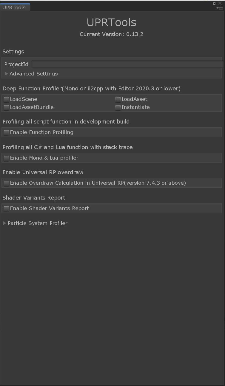
Task: Check the LoadAsset option
Action: click(118, 99)
